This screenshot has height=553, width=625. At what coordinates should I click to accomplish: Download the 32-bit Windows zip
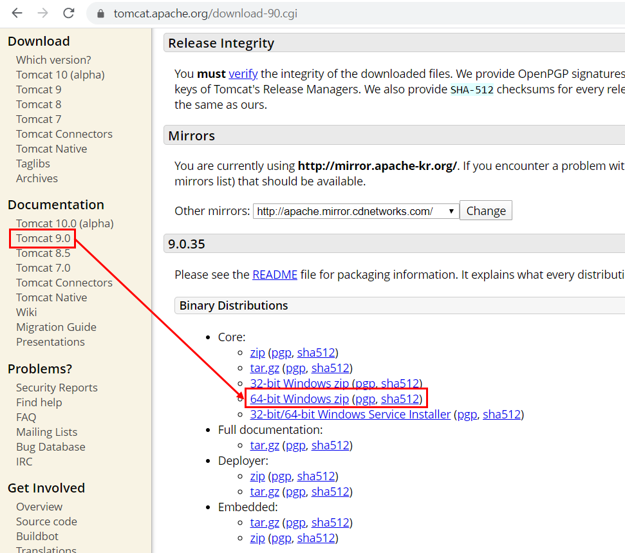click(x=299, y=384)
